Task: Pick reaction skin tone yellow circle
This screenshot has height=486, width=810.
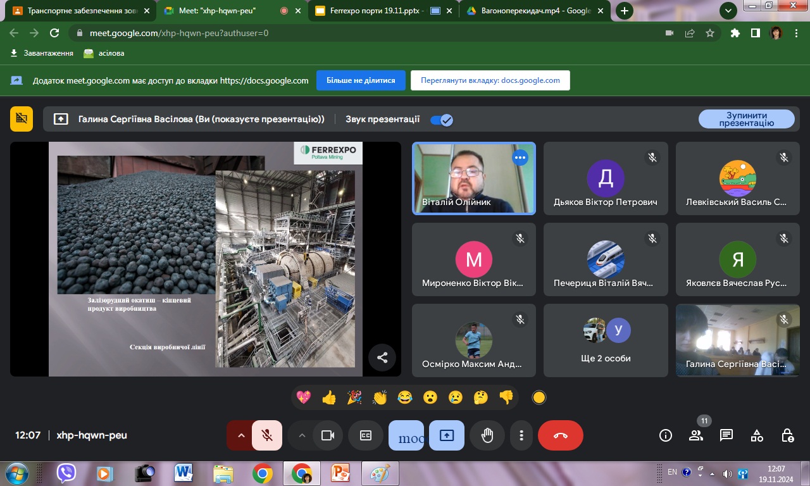Action: click(x=539, y=397)
